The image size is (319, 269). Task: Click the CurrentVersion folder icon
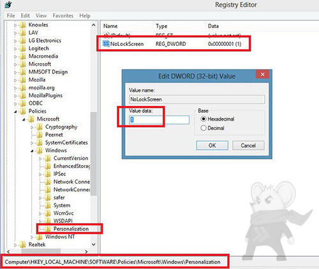point(48,159)
